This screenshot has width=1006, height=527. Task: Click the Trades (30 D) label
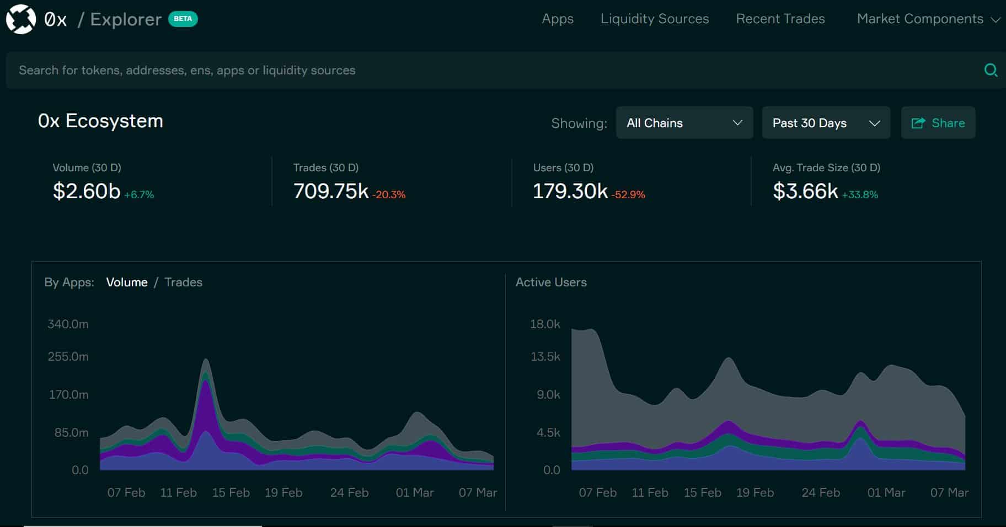tap(326, 167)
